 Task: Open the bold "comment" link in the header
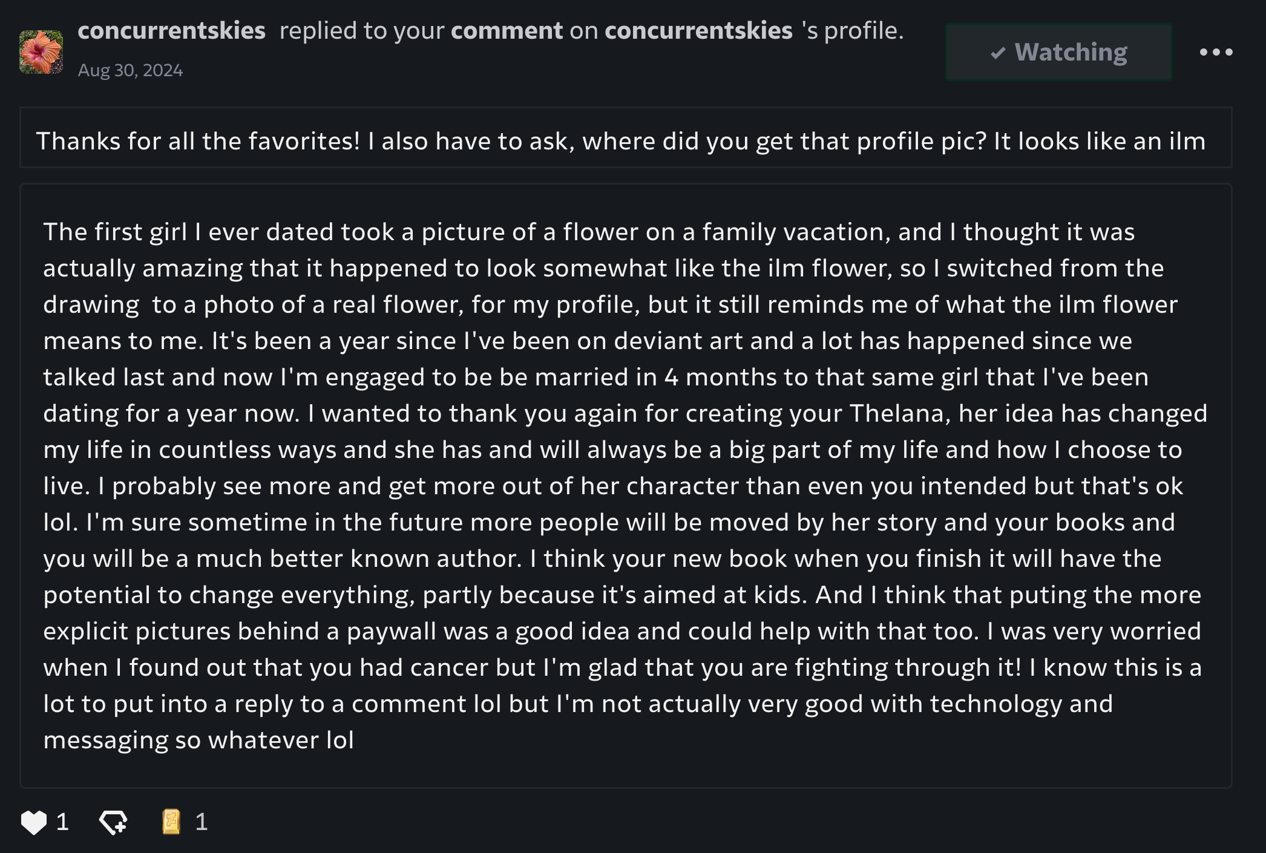(507, 31)
